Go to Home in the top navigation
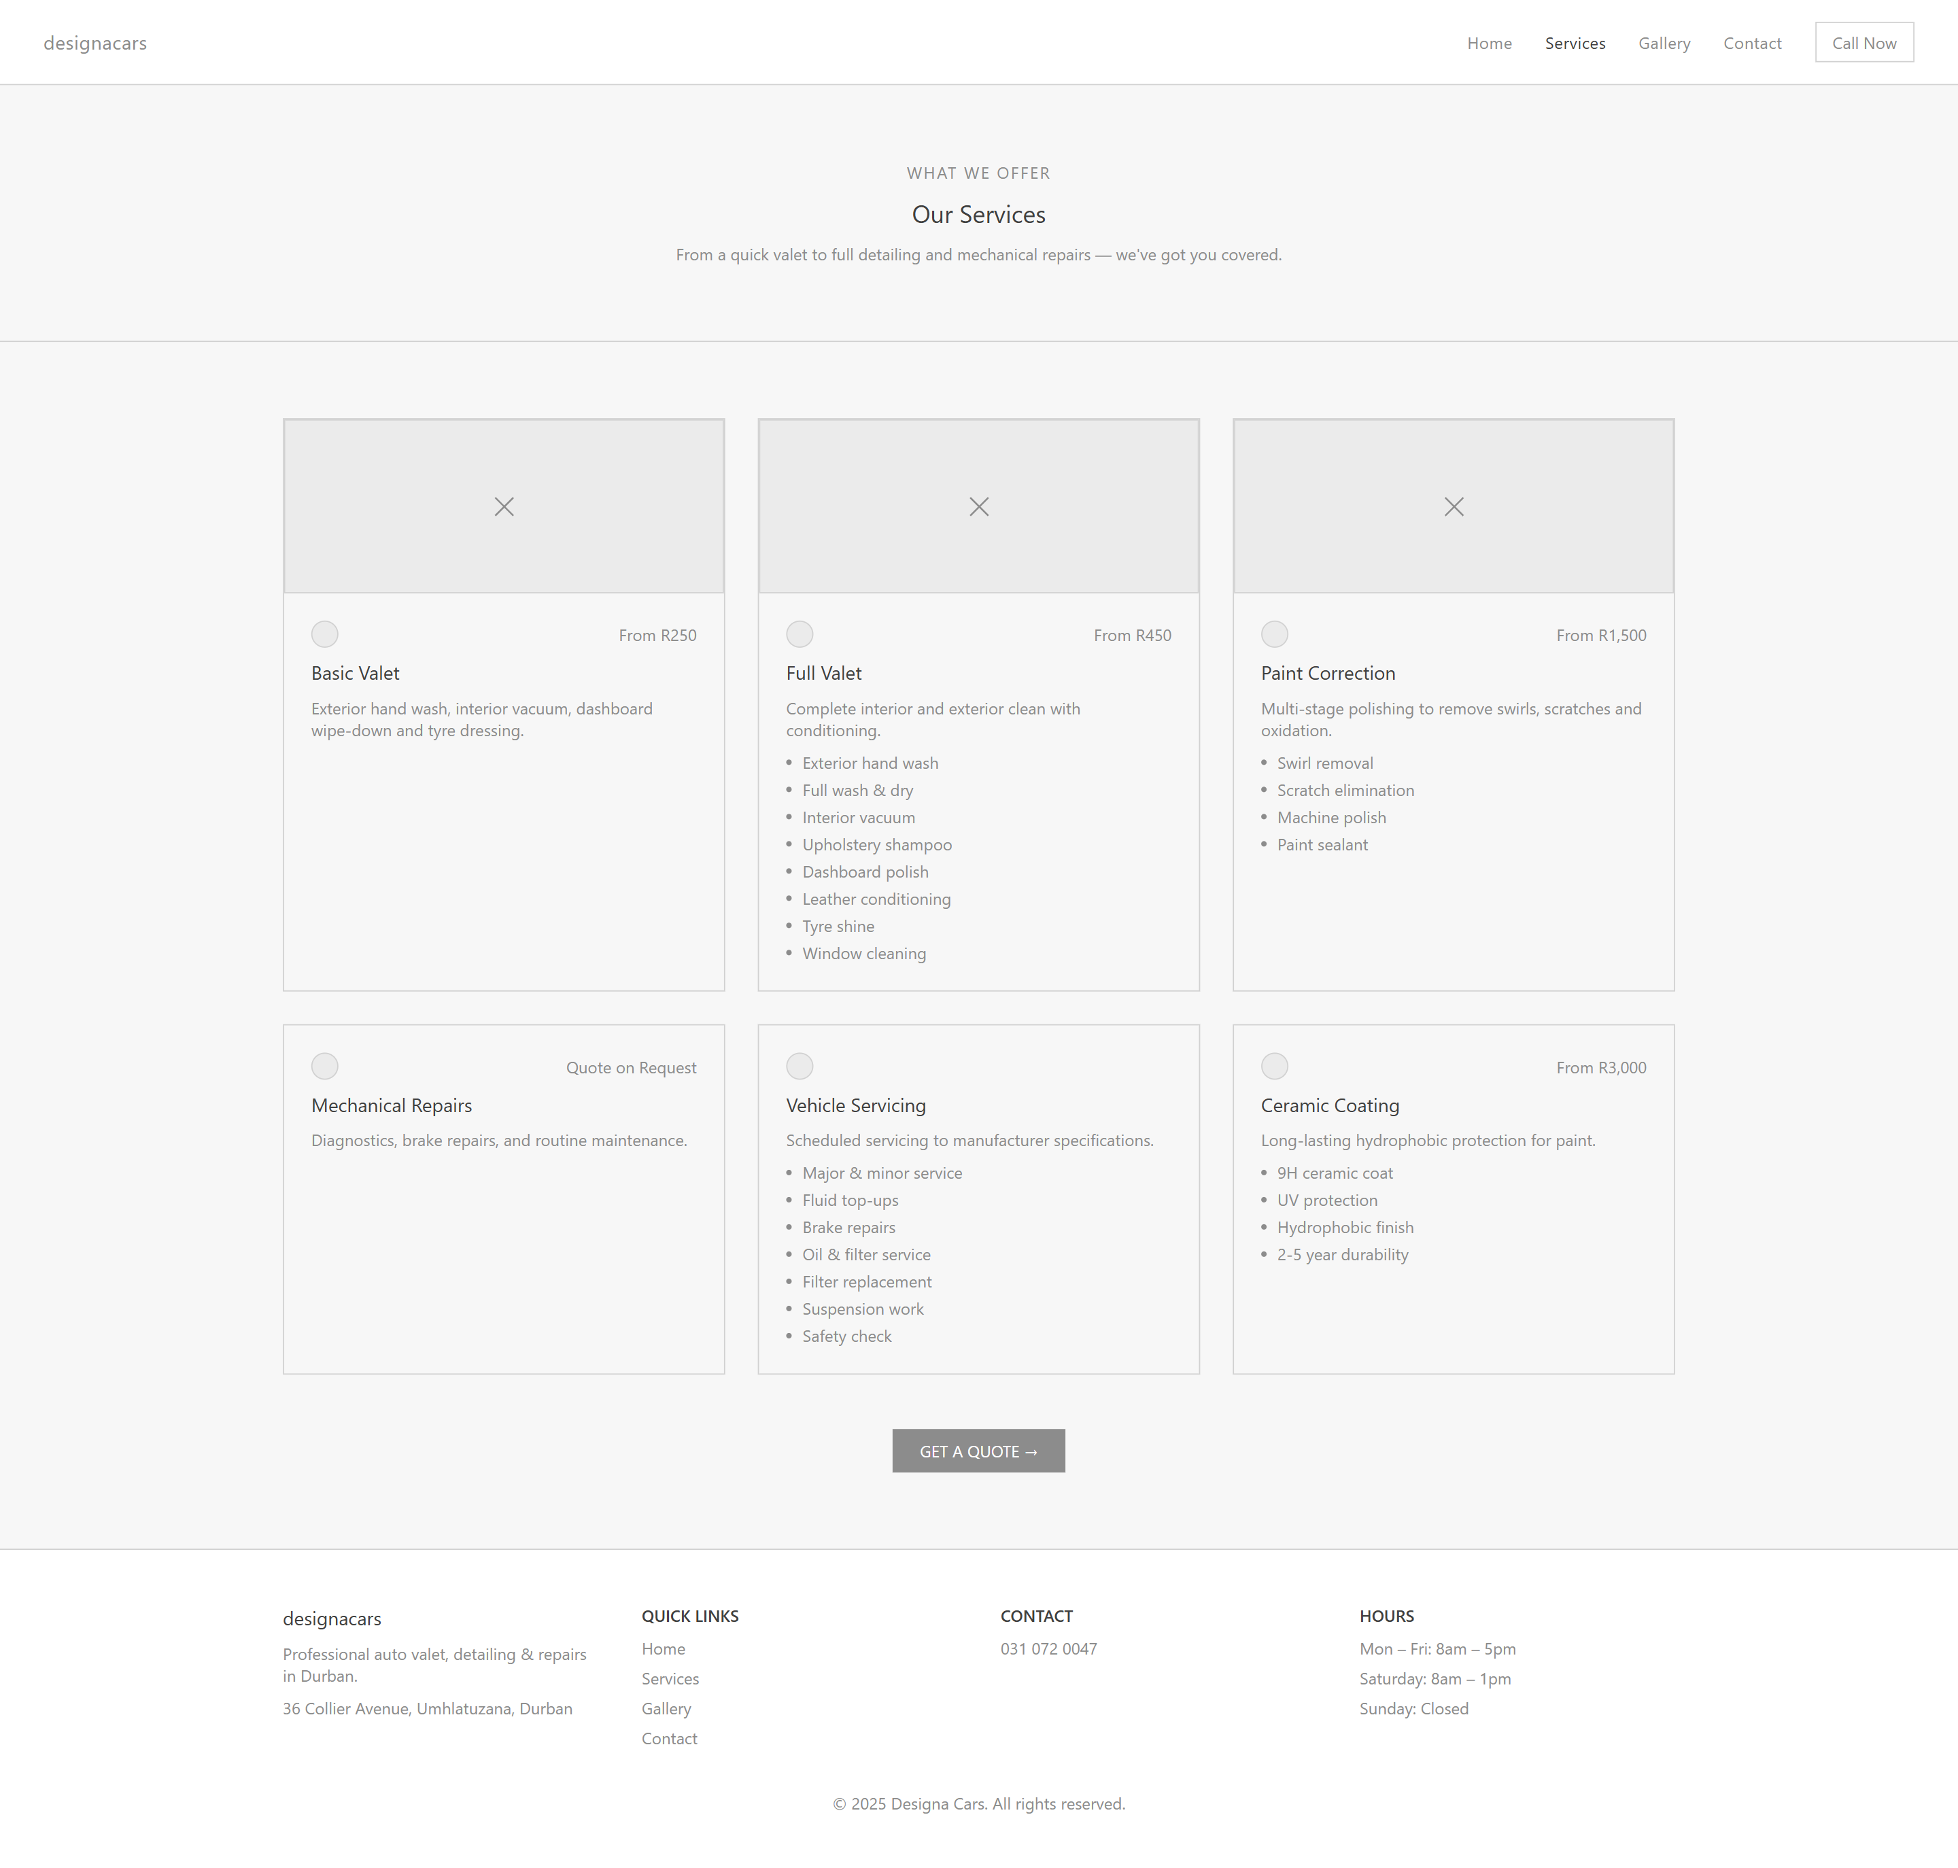Viewport: 1958px width, 1868px height. (1489, 43)
